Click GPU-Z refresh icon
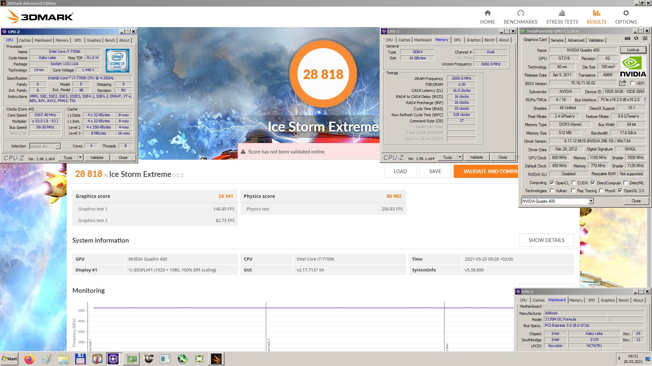Viewport: 652px width, 366px height. coord(636,39)
